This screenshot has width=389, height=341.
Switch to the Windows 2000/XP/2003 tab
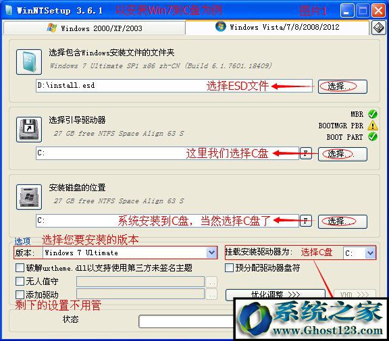pyautogui.click(x=95, y=28)
